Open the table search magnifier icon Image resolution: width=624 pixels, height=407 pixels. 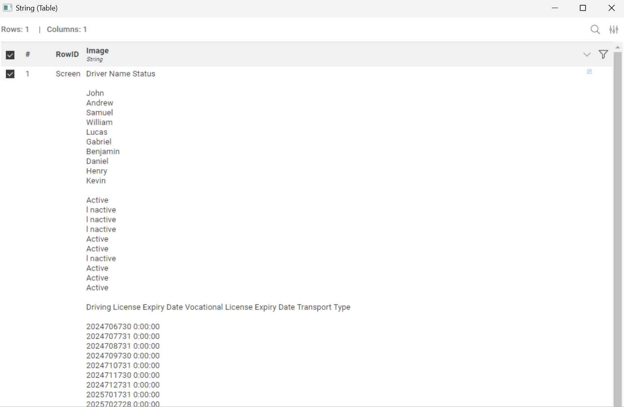point(595,30)
